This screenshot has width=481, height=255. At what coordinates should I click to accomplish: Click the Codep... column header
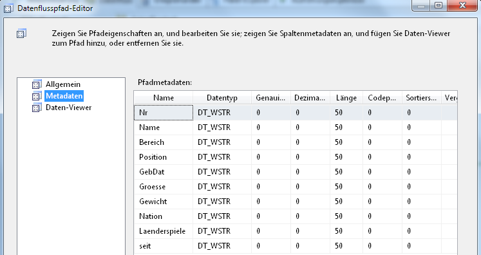click(382, 98)
